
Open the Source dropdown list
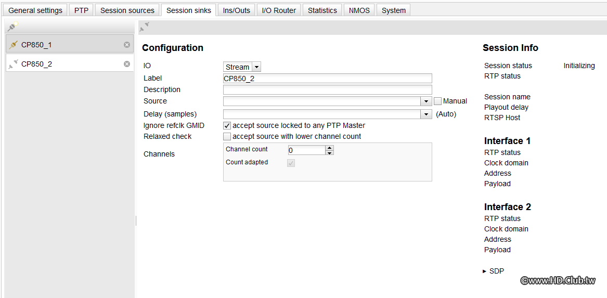point(427,101)
